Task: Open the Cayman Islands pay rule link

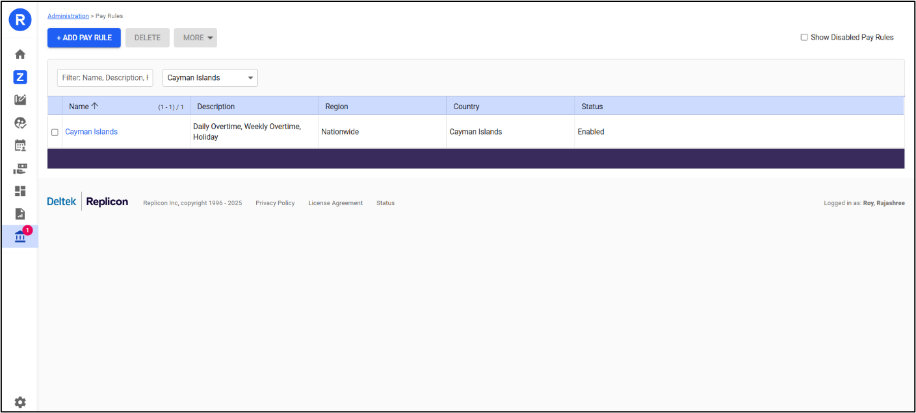Action: pos(91,132)
